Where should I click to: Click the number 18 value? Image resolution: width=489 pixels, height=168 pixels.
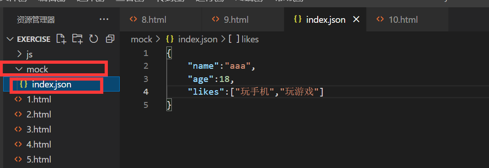[x=224, y=79]
